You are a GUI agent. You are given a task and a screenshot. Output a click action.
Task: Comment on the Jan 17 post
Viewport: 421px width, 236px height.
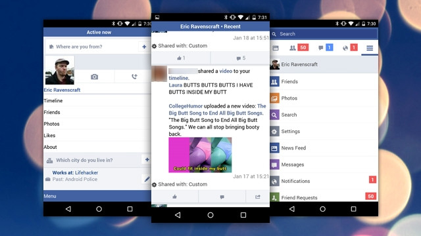click(222, 197)
